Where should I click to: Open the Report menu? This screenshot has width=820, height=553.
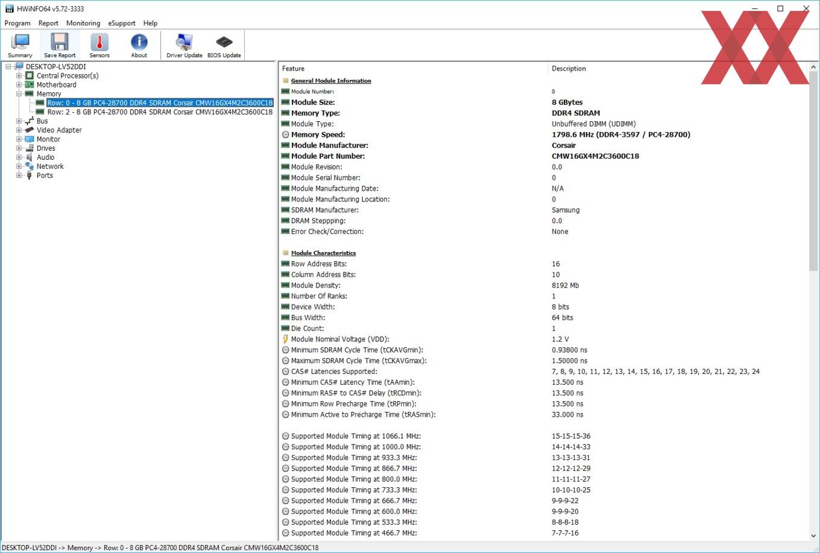pos(48,23)
